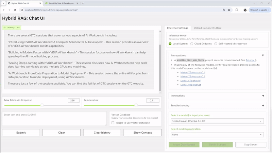Viewport: 272px width, 153px height.
Task: Click the Latency: 1ms indicator
Action: coord(12,28)
